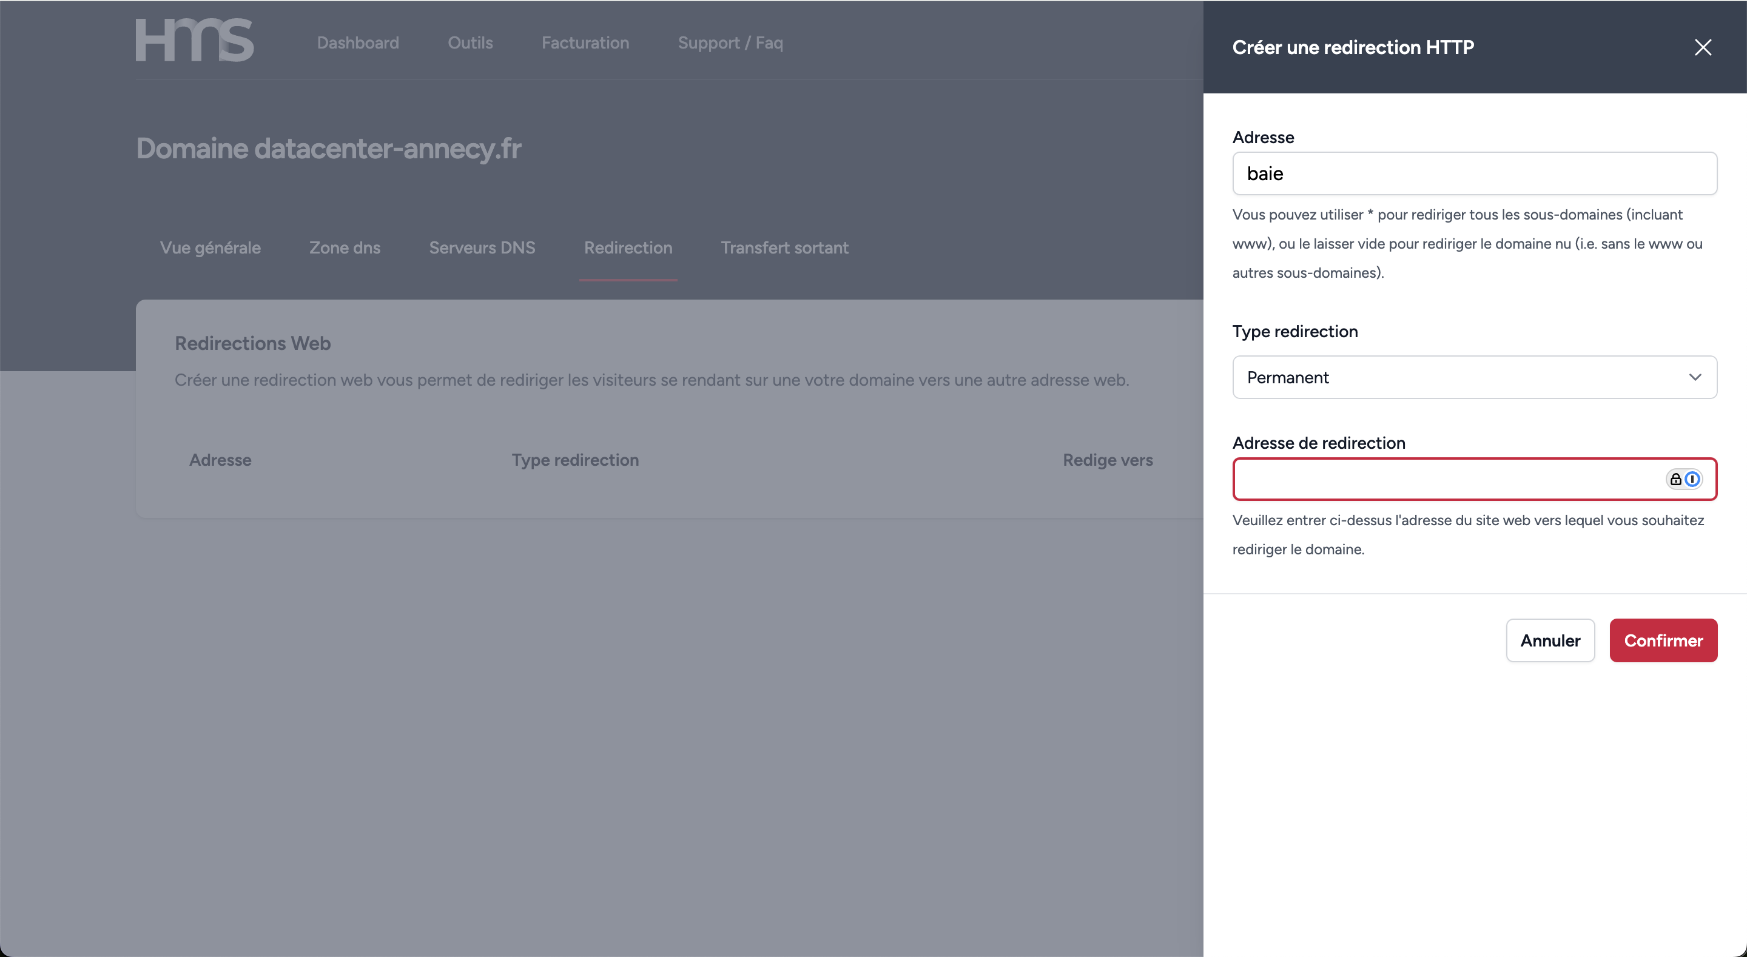The image size is (1747, 957).
Task: Select the Redirection tab
Action: pos(628,247)
